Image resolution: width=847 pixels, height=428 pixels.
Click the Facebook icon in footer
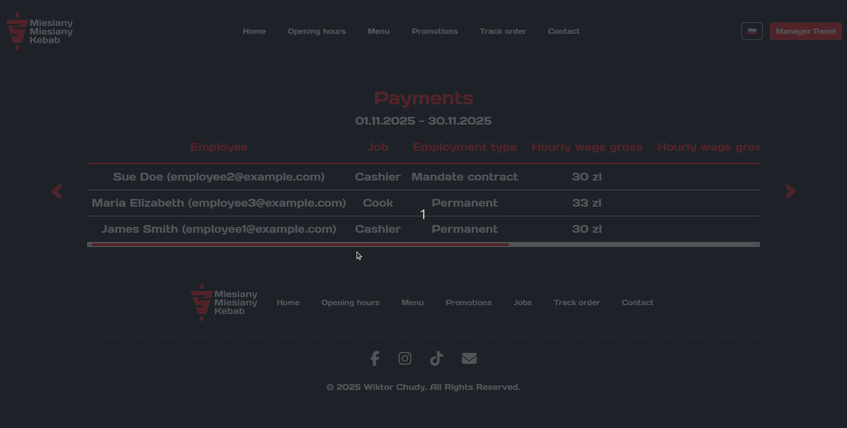tap(374, 358)
